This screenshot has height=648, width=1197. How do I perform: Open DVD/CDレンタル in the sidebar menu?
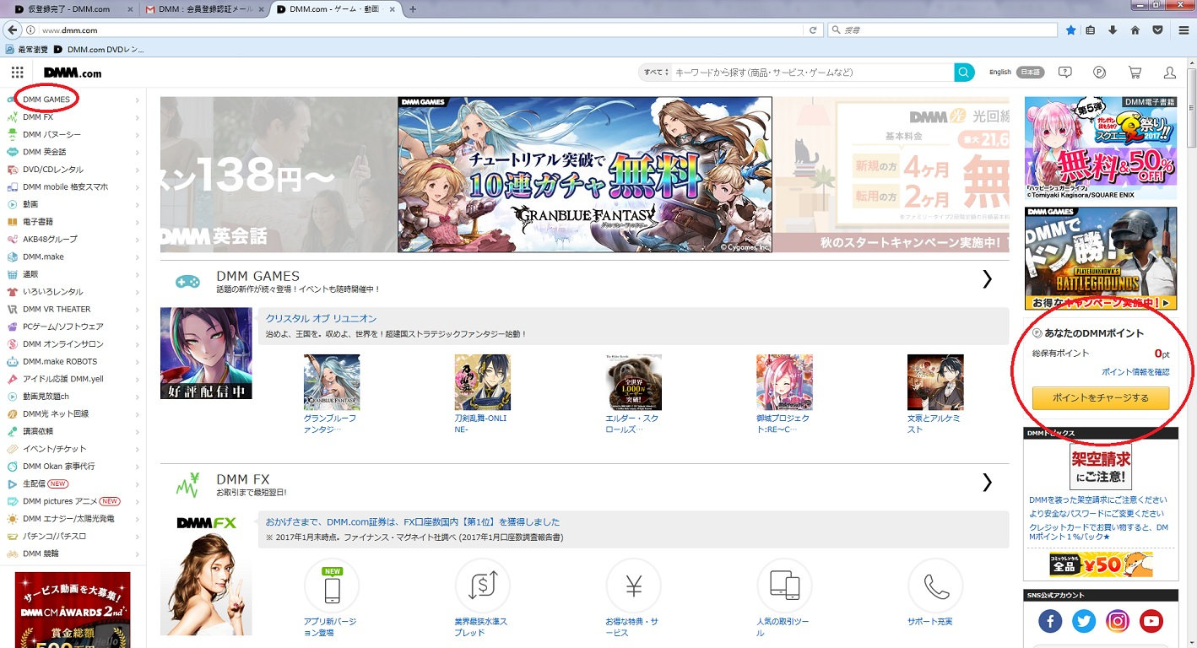click(53, 170)
